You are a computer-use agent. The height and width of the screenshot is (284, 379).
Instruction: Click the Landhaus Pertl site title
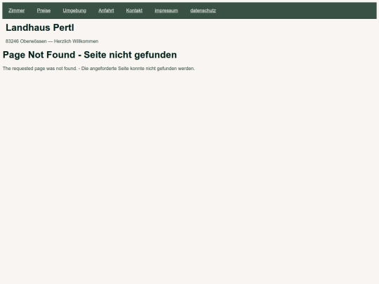[40, 27]
